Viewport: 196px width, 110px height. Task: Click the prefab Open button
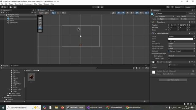point(162,19)
